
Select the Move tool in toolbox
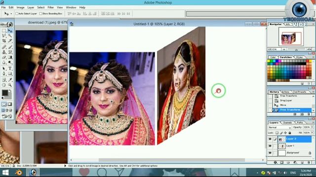(10, 30)
